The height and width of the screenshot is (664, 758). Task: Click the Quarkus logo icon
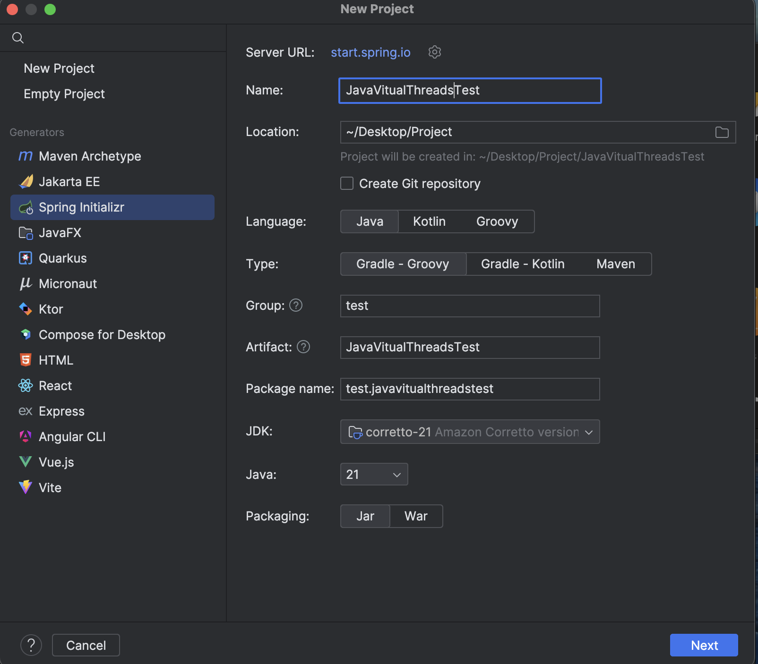click(x=26, y=258)
